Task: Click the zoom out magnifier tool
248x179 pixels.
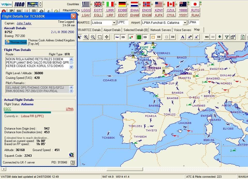Action: (x=93, y=37)
